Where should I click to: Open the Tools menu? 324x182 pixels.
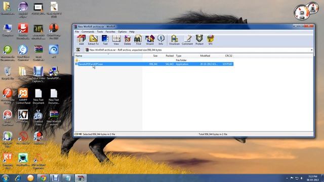(x=100, y=32)
